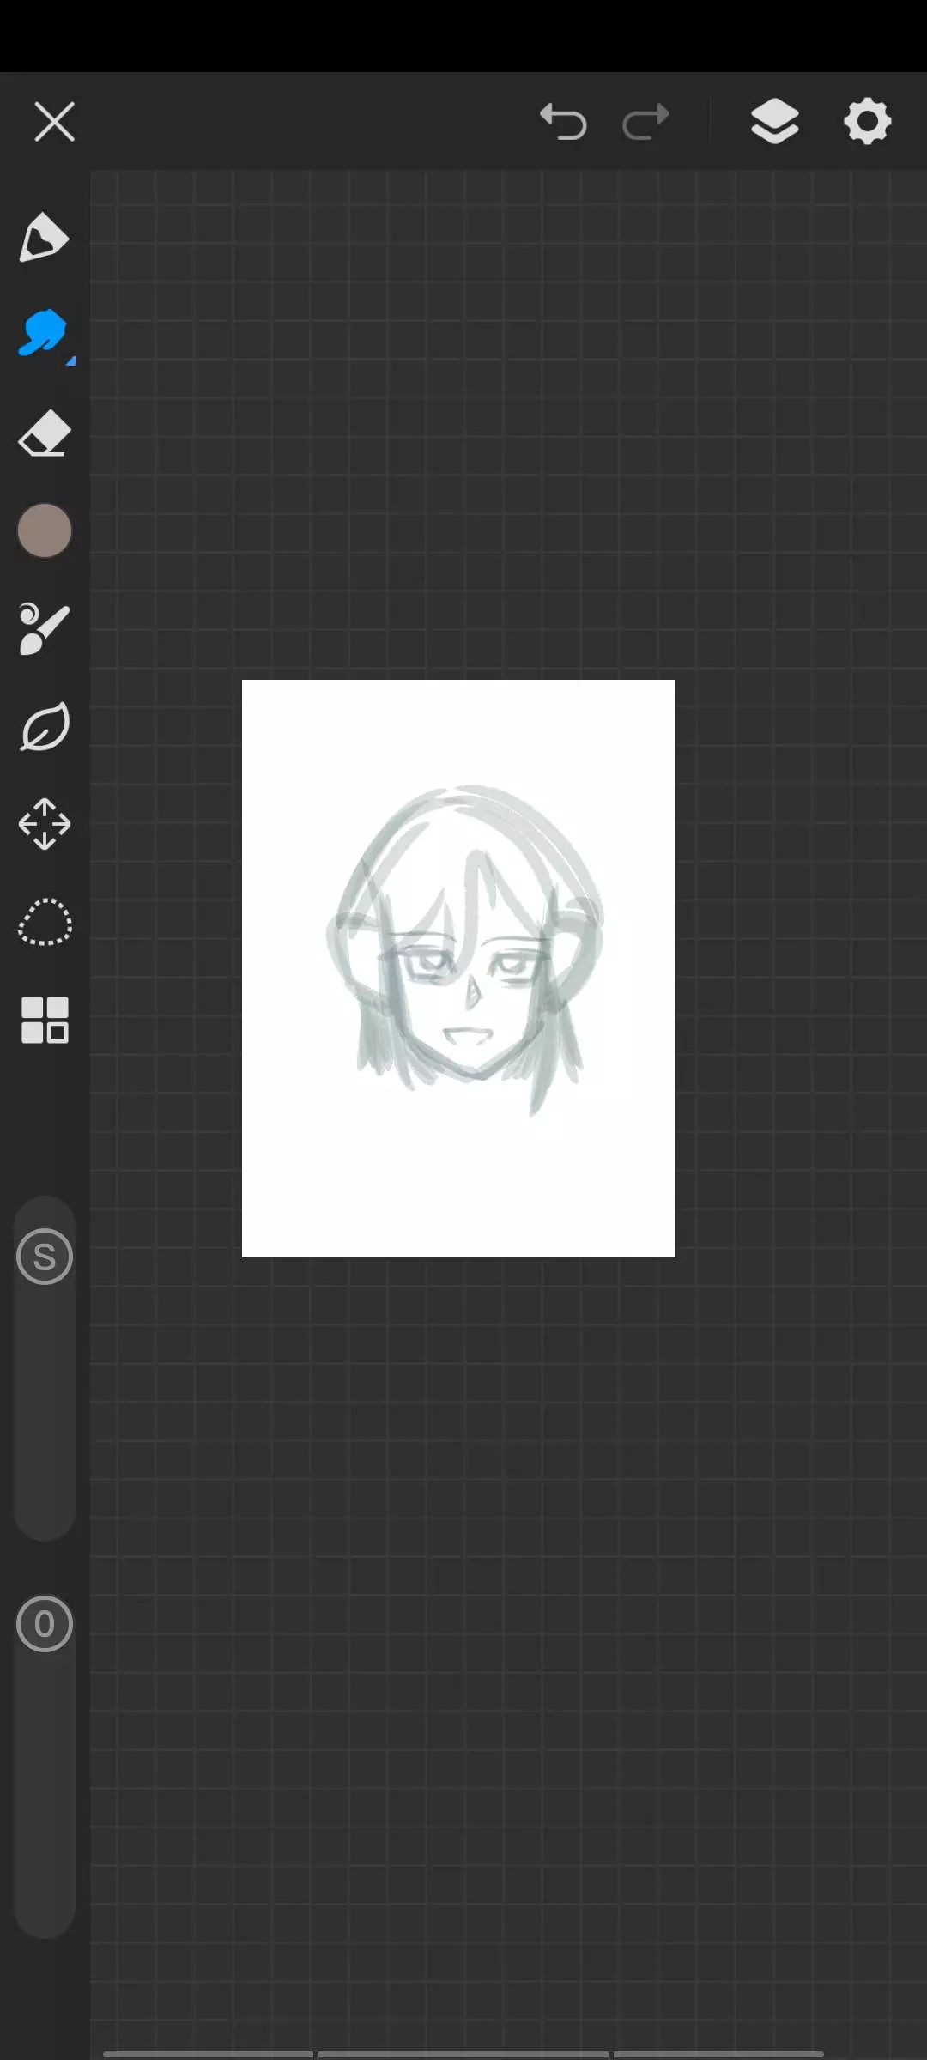The width and height of the screenshot is (927, 2060).
Task: Open the leaf-shaped Shape tool
Action: (x=44, y=727)
